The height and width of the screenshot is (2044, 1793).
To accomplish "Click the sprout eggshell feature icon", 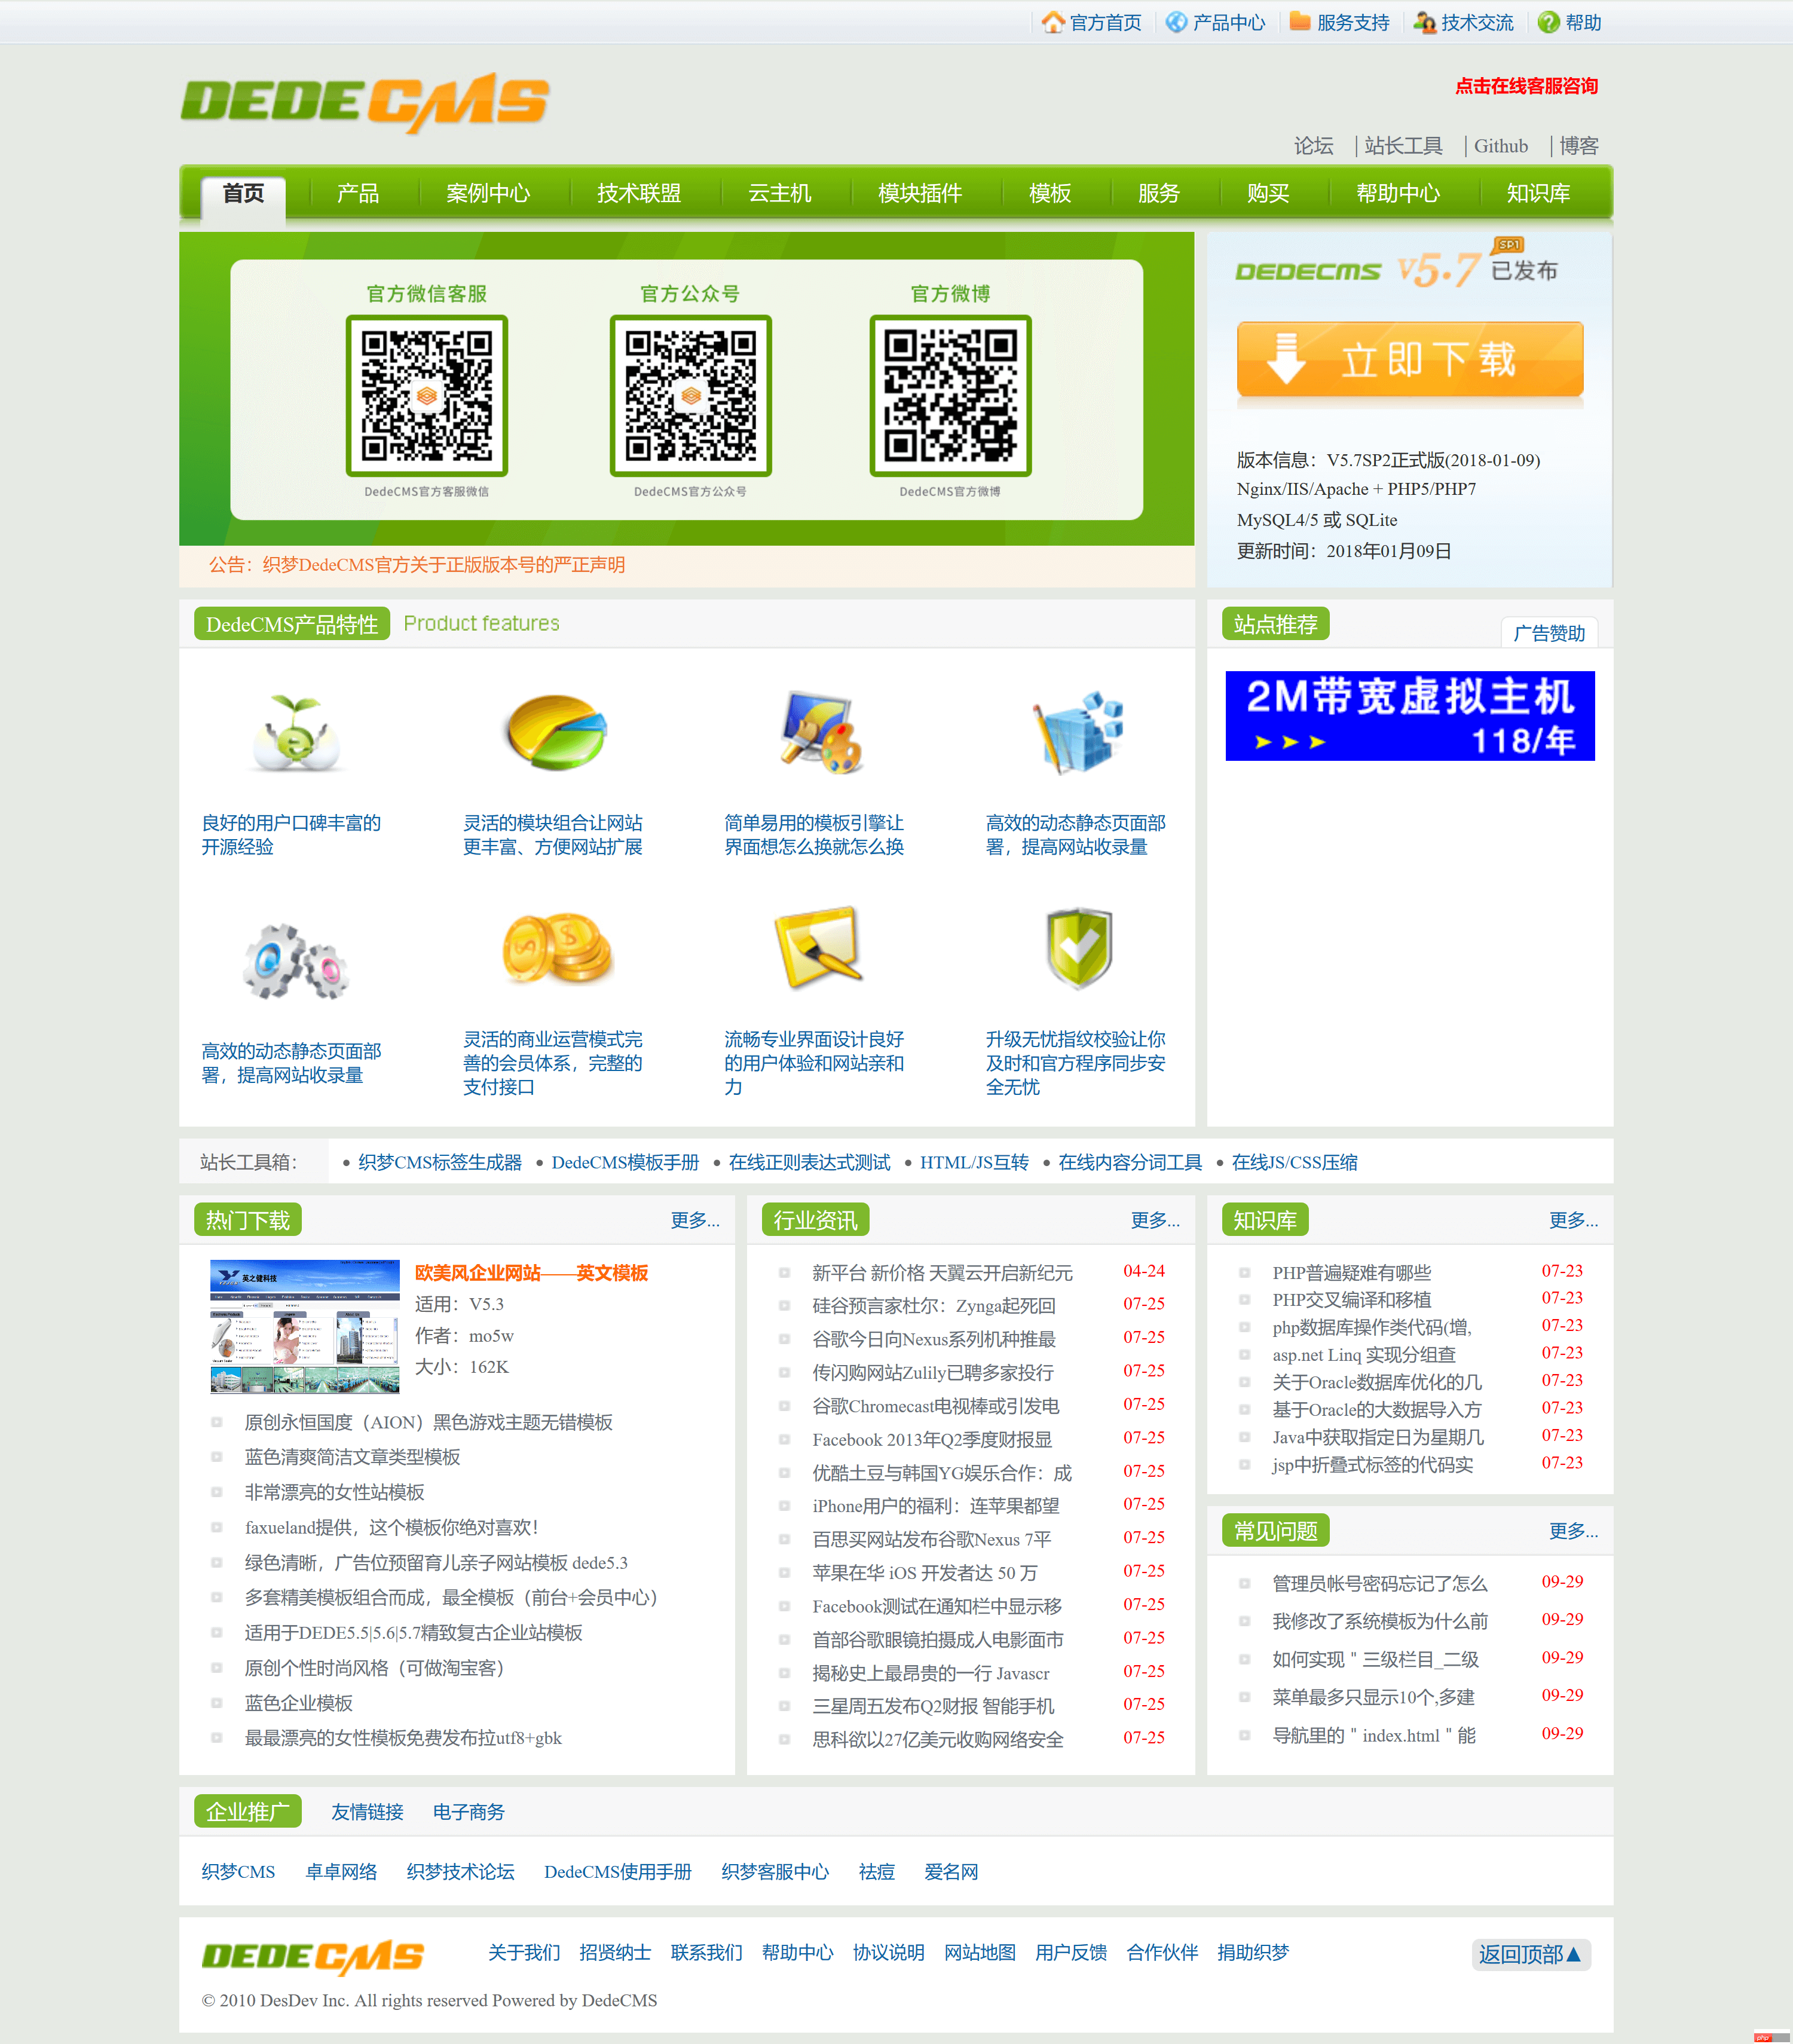I will (x=296, y=733).
